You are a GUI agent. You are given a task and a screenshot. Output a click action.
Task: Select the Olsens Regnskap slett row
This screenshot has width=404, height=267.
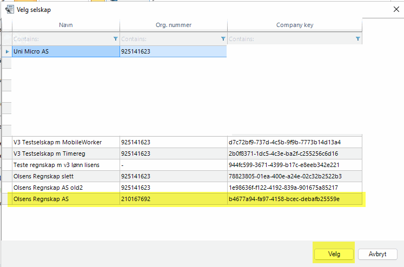[x=65, y=176]
